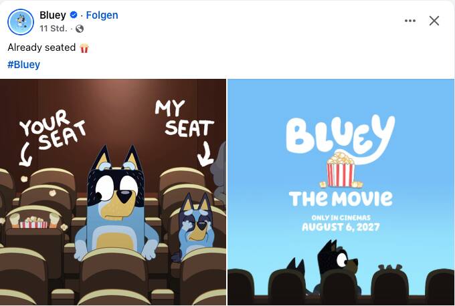
Task: Open the Bluey The Movie poster image
Action: coord(341,192)
